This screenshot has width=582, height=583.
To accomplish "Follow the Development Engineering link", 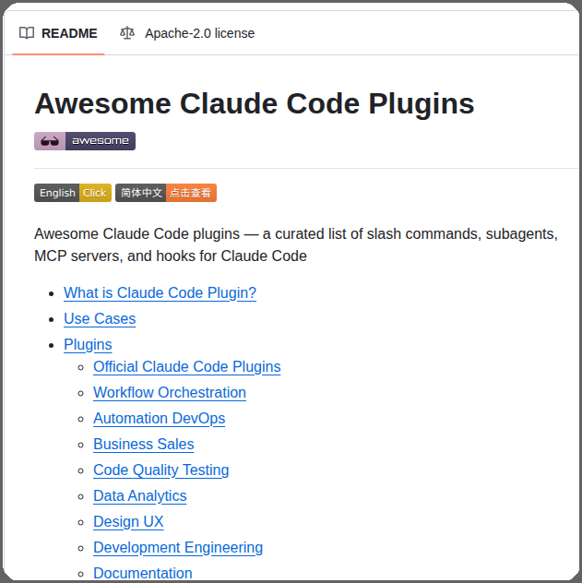I will [178, 548].
